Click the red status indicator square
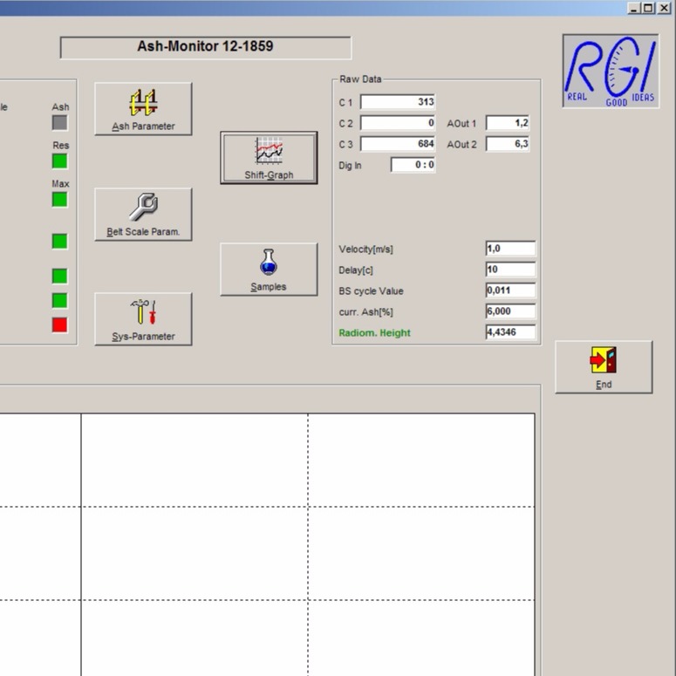This screenshot has height=676, width=676. pyautogui.click(x=59, y=325)
